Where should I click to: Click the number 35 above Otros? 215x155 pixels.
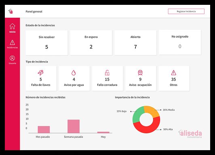173,79
